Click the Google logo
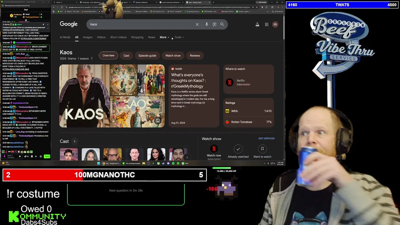Viewport: 400px width, 225px height. coord(69,24)
